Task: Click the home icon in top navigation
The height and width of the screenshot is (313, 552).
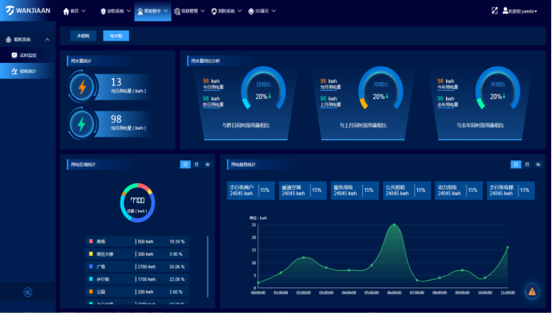Action: (x=66, y=11)
